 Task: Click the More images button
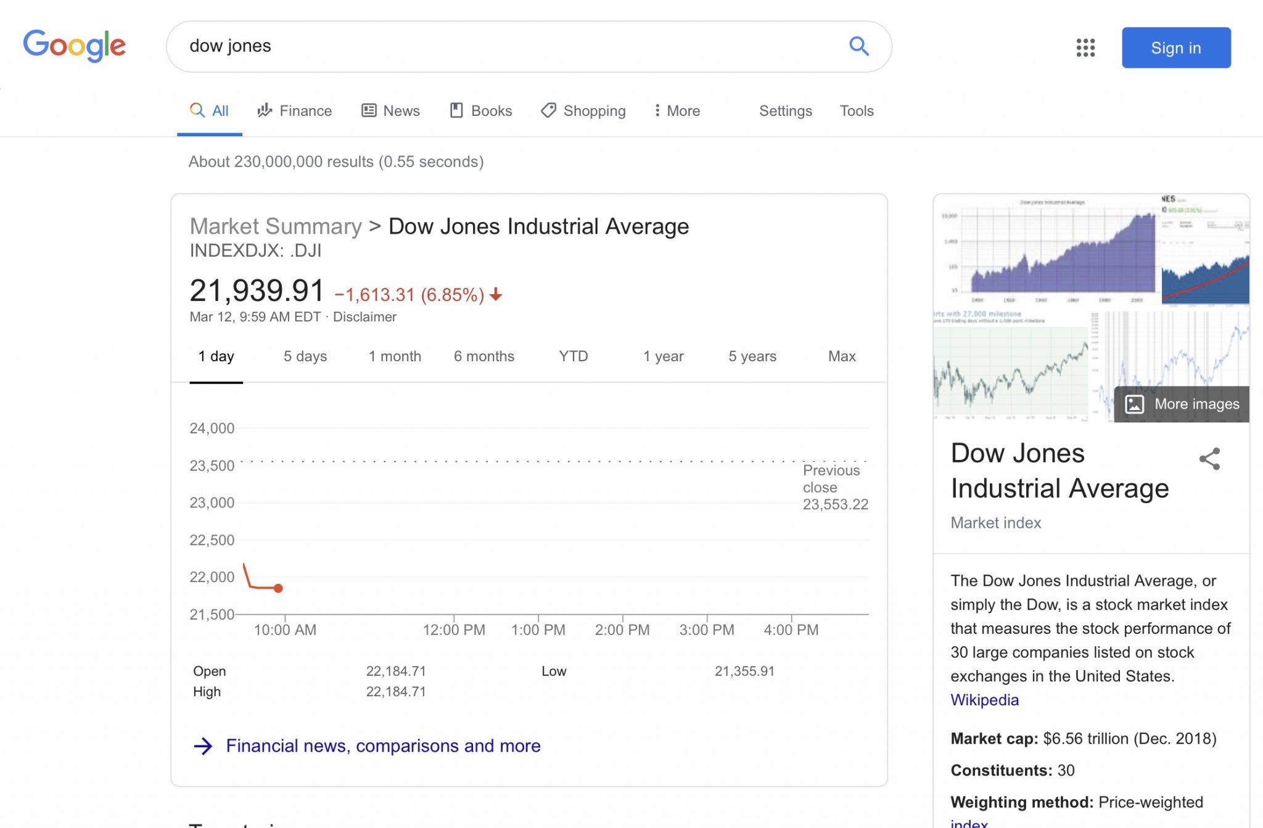click(x=1182, y=404)
